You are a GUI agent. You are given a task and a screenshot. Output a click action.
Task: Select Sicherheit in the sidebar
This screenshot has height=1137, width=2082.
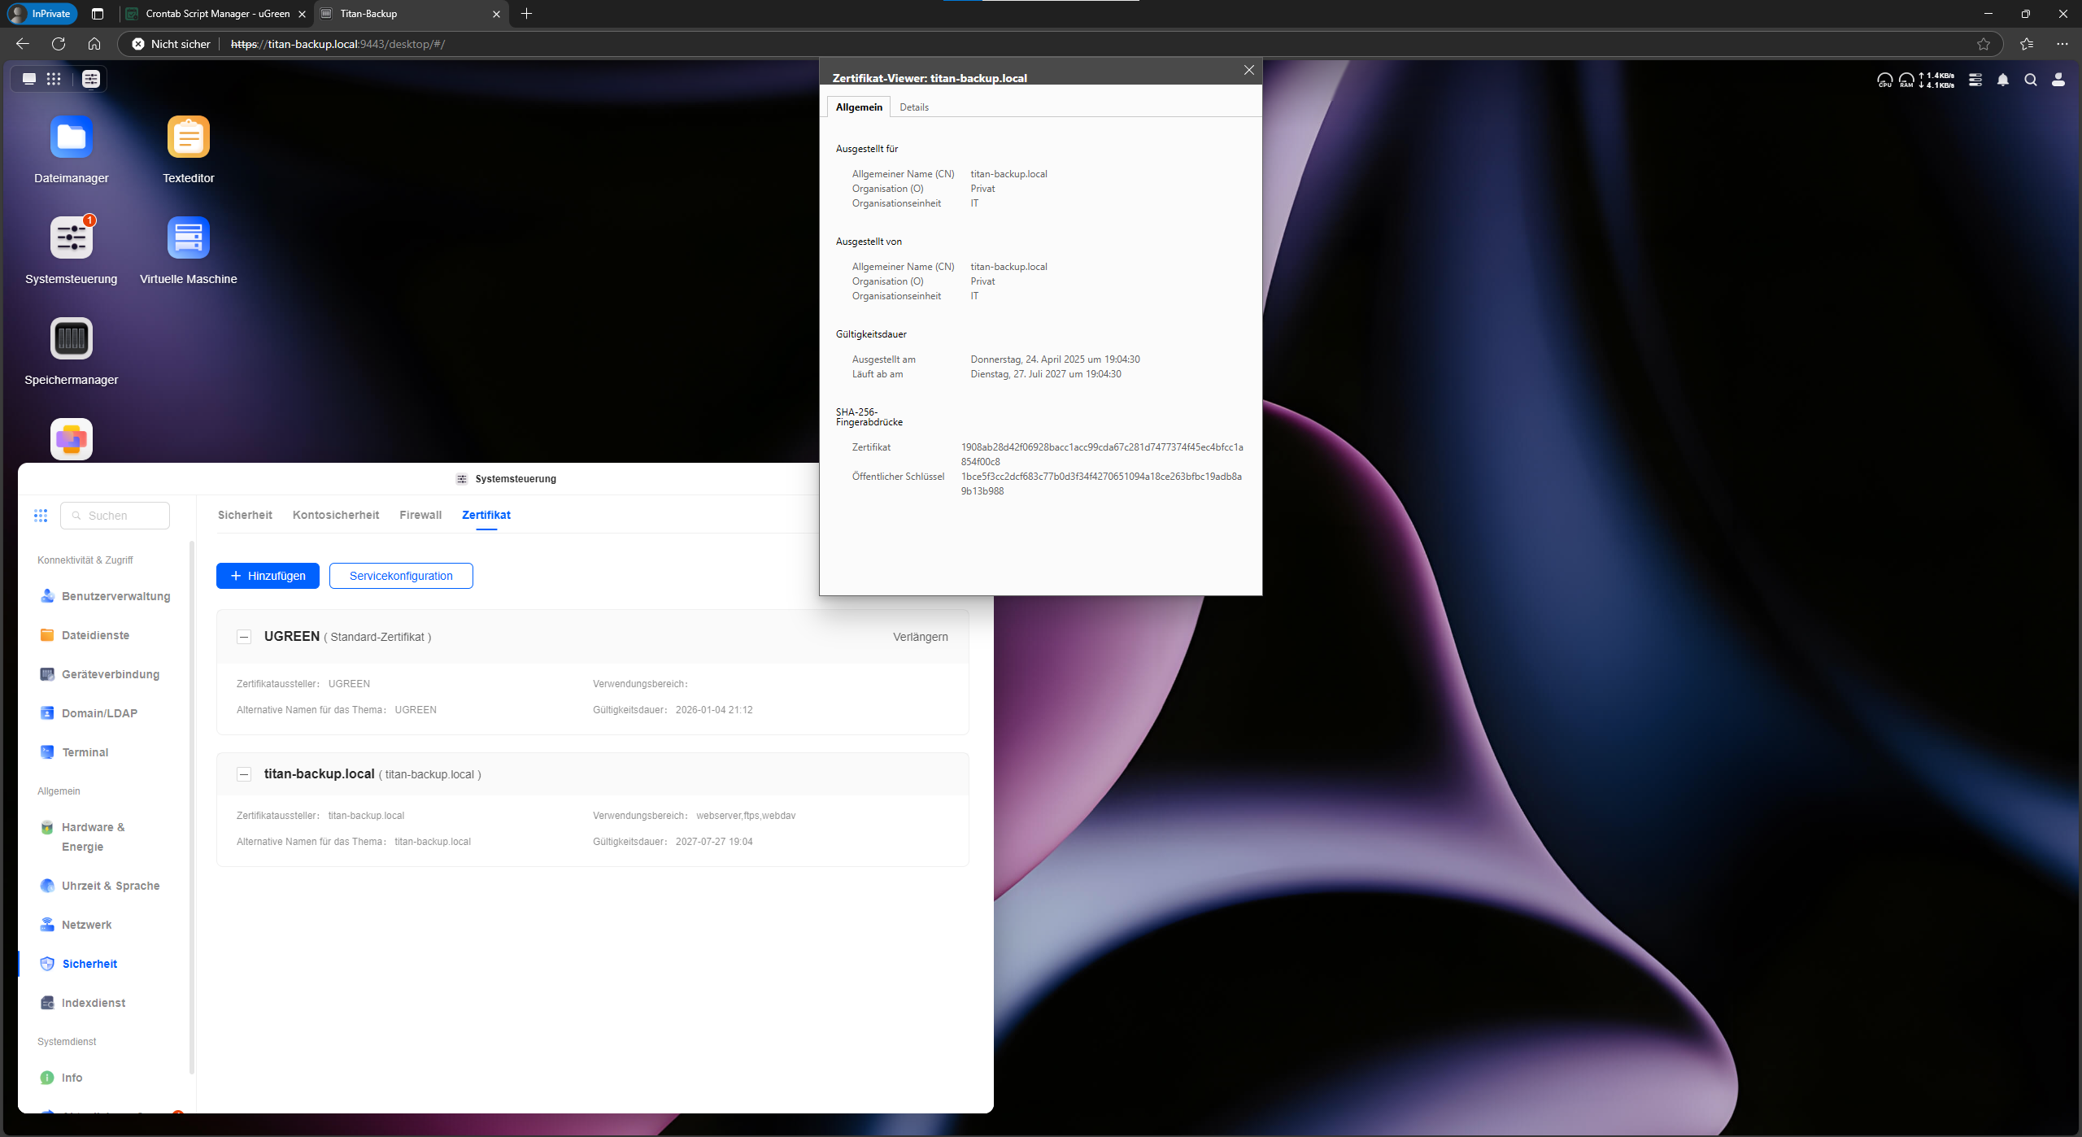click(78, 964)
